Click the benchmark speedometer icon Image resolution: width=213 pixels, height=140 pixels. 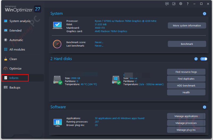pos(57,44)
